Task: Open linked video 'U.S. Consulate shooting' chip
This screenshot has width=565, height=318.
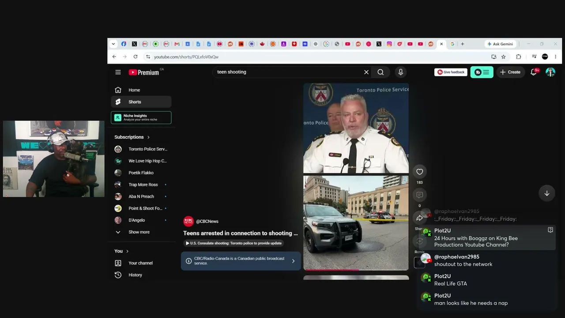Action: pyautogui.click(x=234, y=243)
